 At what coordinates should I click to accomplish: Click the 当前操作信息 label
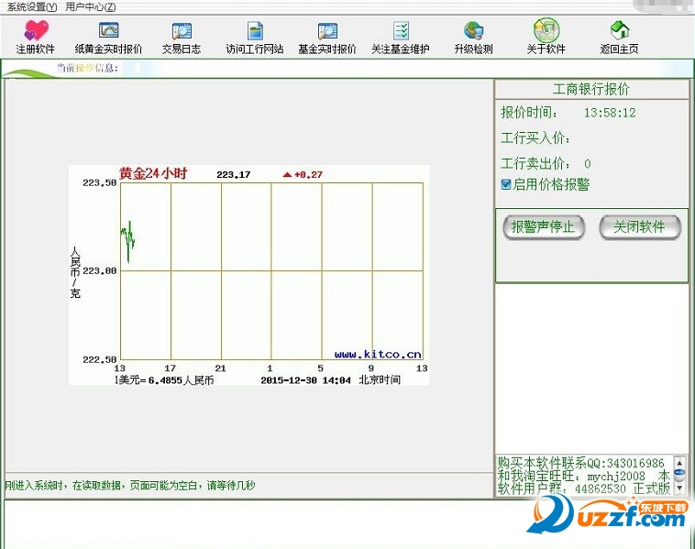pyautogui.click(x=87, y=68)
